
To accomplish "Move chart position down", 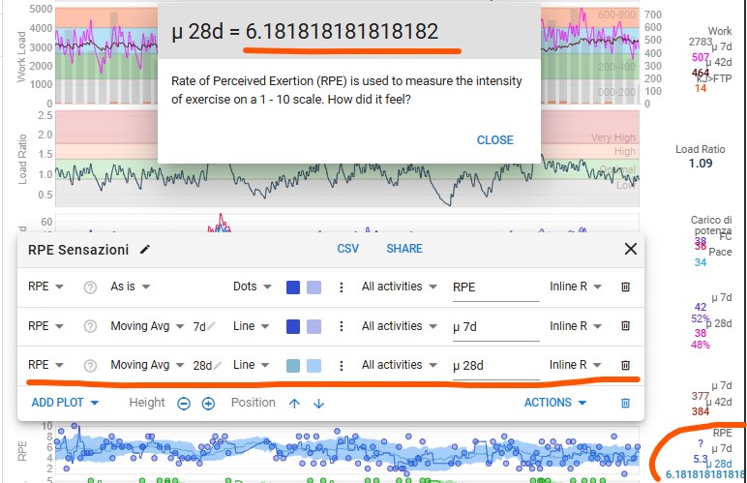I will pyautogui.click(x=318, y=404).
